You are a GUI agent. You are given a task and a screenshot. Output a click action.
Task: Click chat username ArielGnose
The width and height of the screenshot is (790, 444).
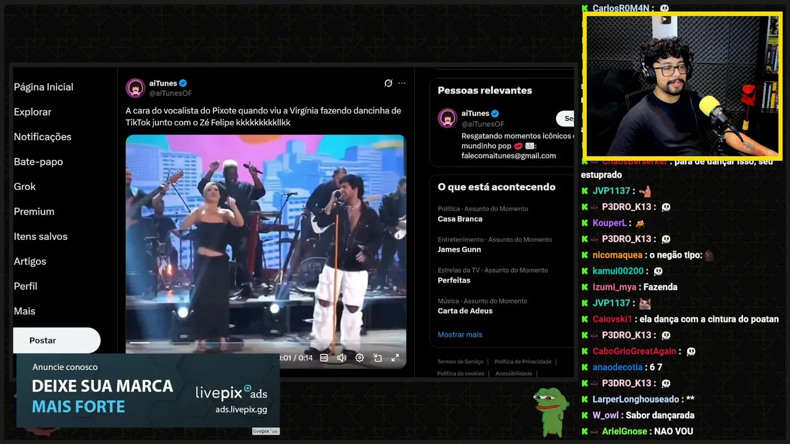(625, 431)
